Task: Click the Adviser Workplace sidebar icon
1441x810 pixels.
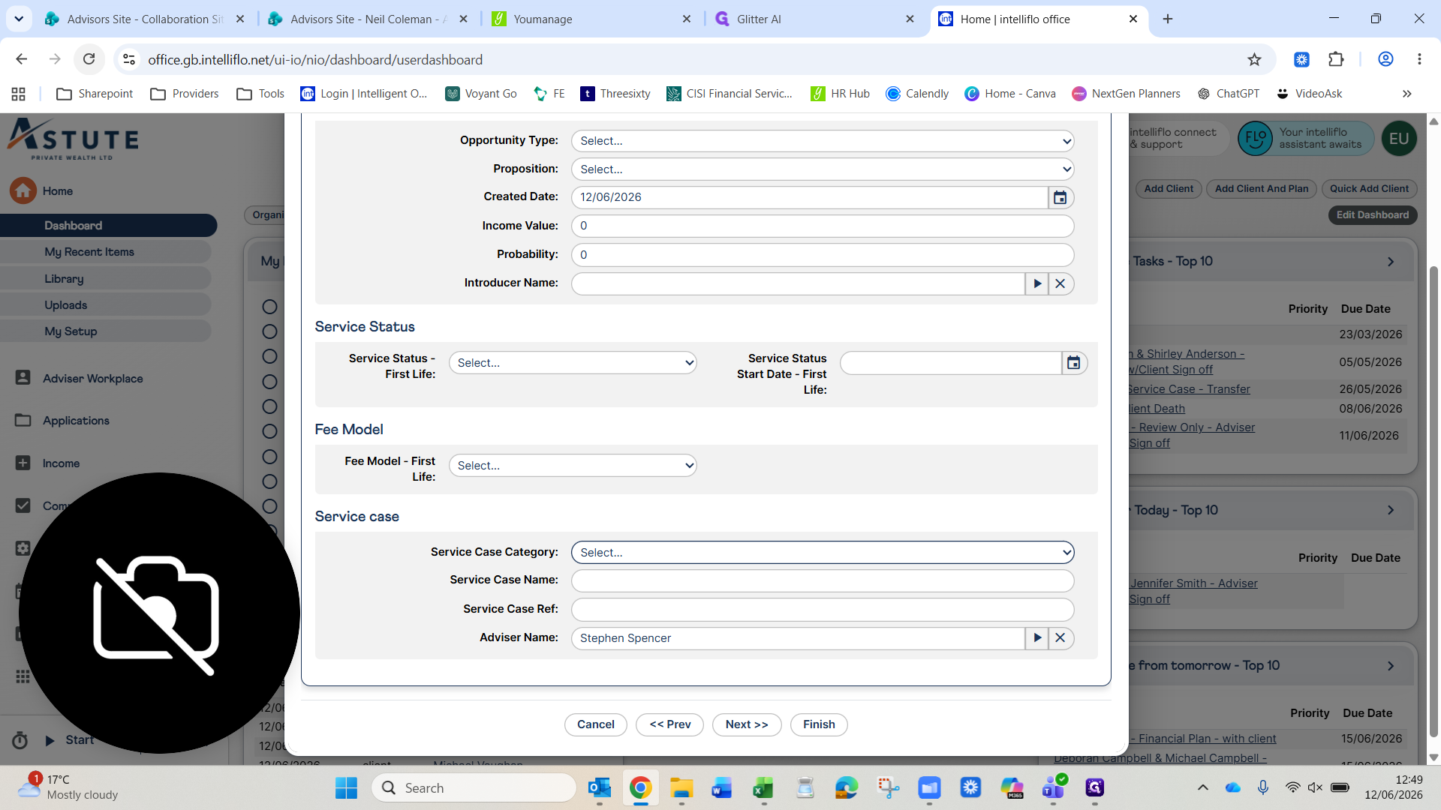Action: [x=23, y=378]
